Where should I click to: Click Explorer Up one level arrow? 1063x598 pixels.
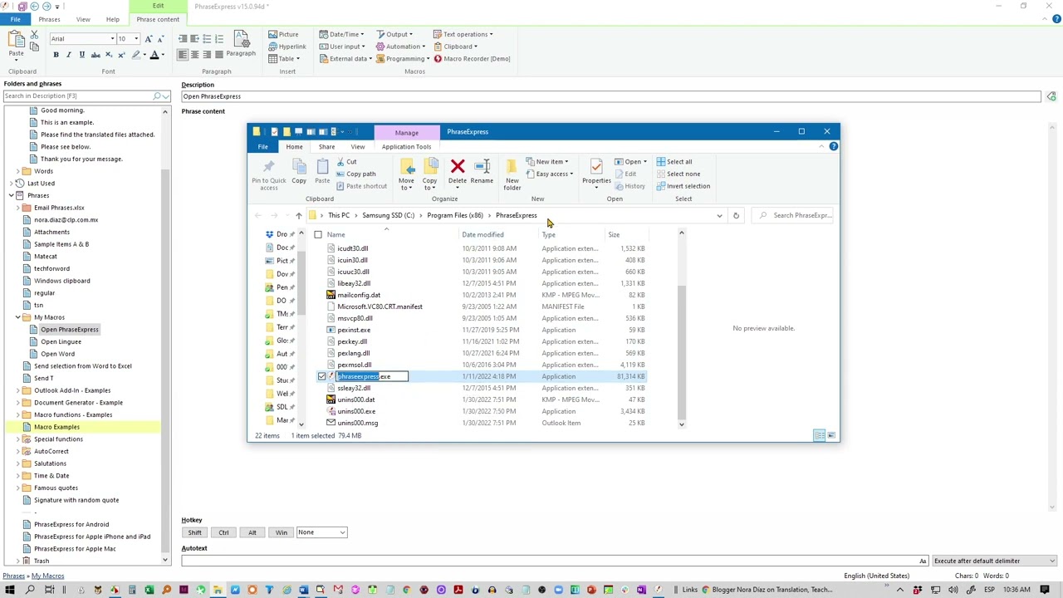tap(299, 216)
